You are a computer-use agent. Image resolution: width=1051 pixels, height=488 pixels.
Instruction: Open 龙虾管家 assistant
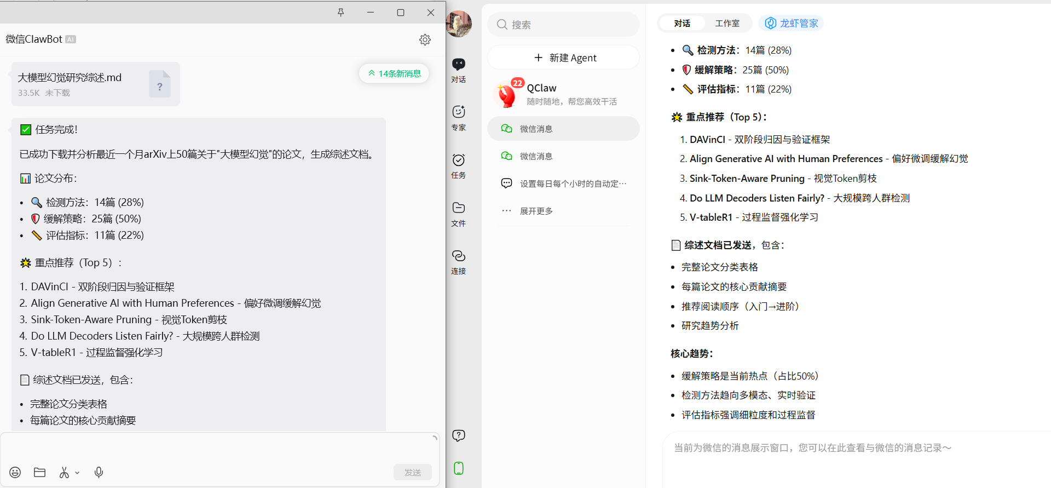[x=791, y=23]
